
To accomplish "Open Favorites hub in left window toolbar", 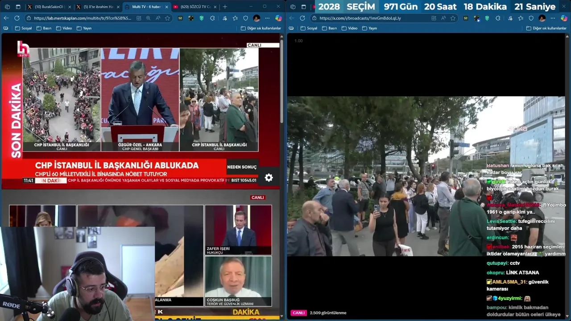I will click(235, 18).
